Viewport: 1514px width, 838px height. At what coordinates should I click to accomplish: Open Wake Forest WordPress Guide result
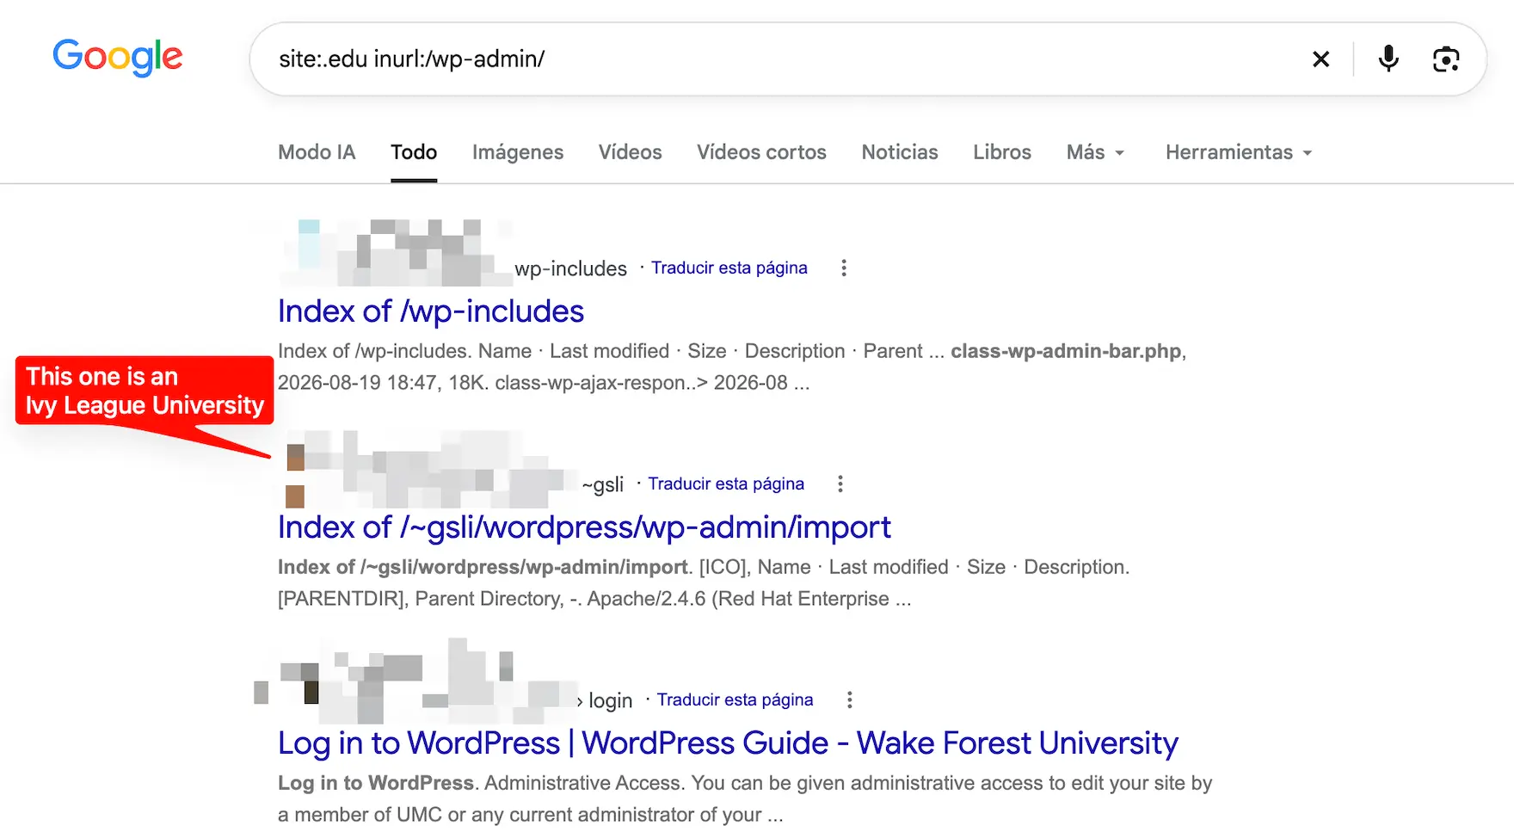click(x=728, y=743)
